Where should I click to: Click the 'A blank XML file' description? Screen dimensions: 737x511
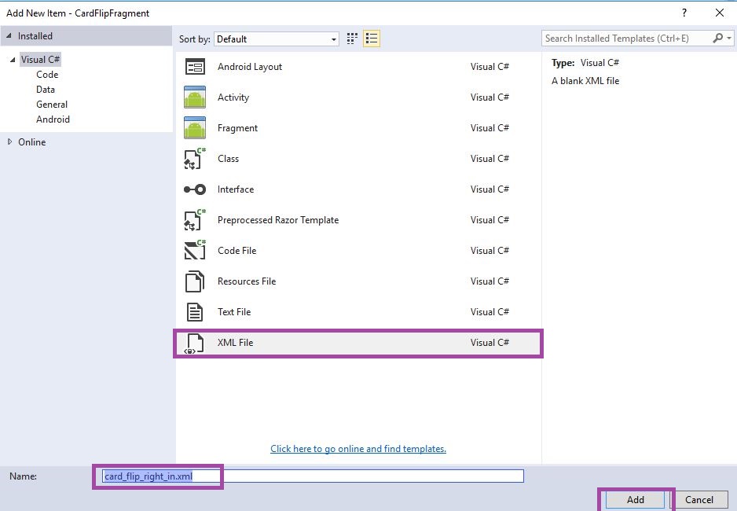point(585,81)
